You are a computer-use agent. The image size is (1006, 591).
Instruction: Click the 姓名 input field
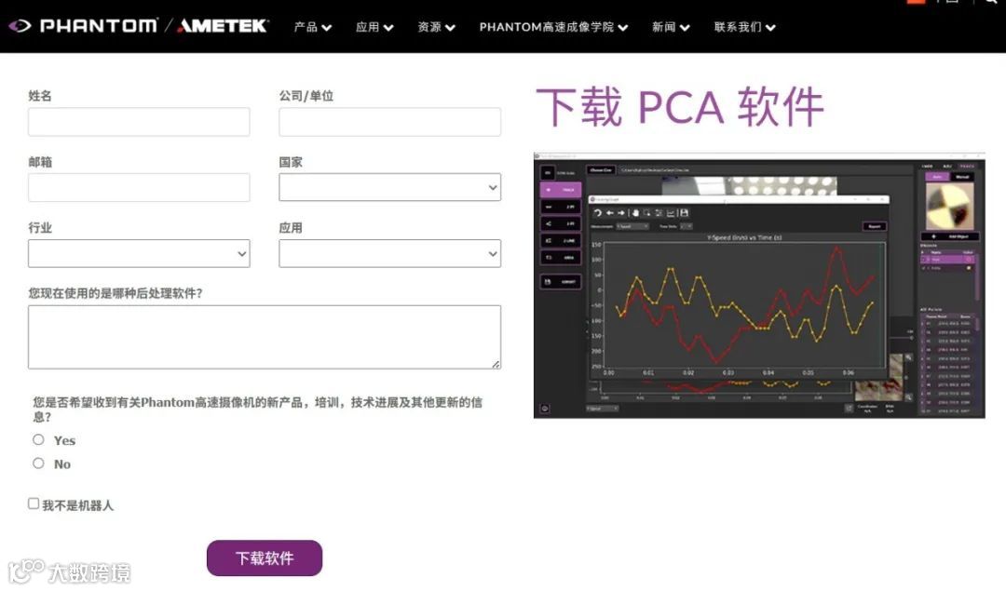tap(139, 122)
